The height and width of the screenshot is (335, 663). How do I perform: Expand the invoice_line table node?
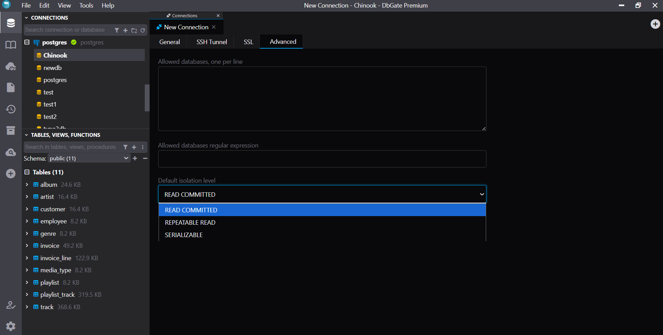[x=27, y=258]
